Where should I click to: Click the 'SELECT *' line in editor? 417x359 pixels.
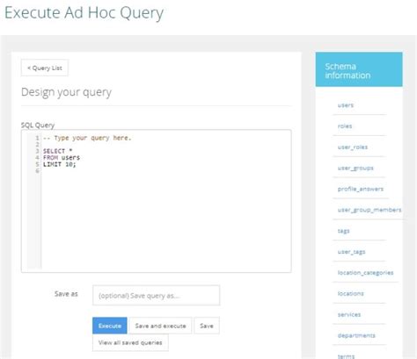[57, 151]
